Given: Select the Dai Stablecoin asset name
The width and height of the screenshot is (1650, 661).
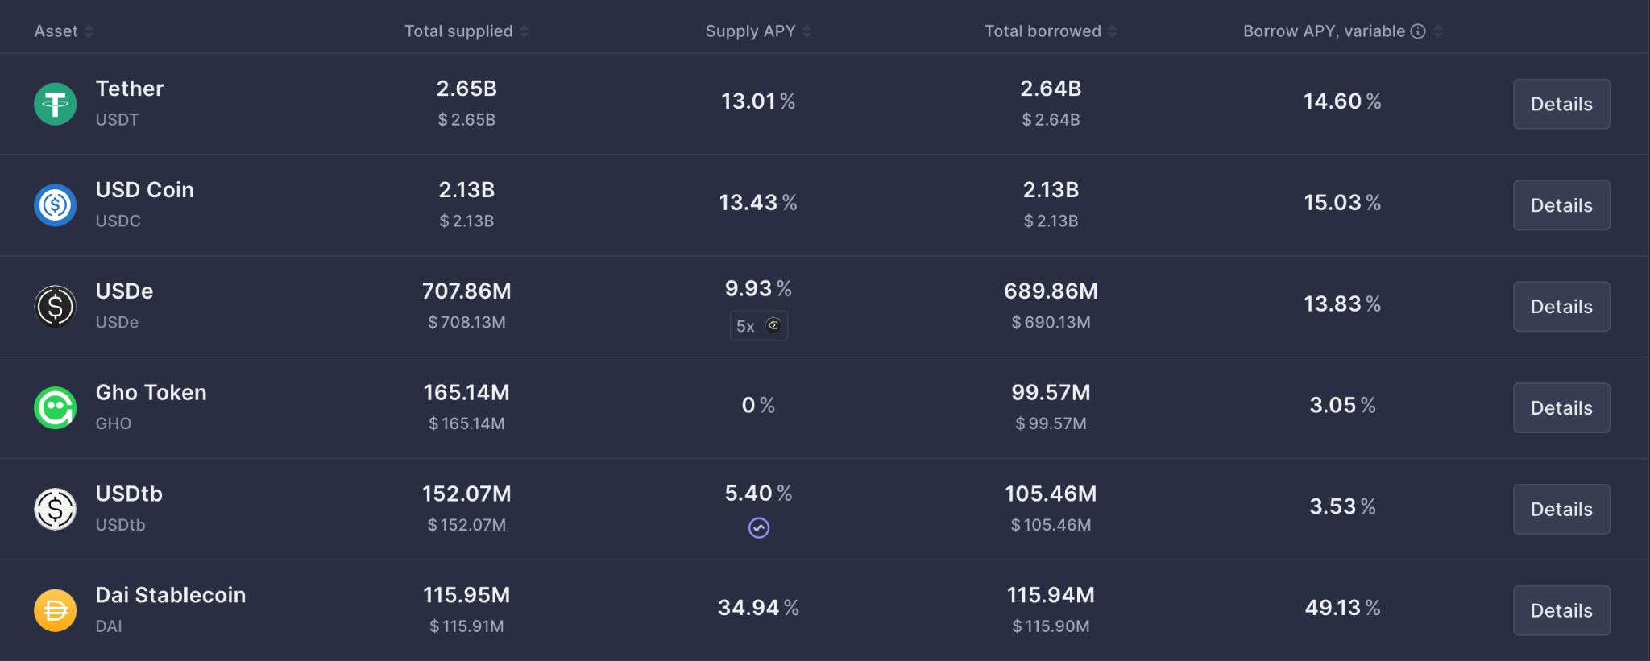Looking at the screenshot, I should 171,596.
